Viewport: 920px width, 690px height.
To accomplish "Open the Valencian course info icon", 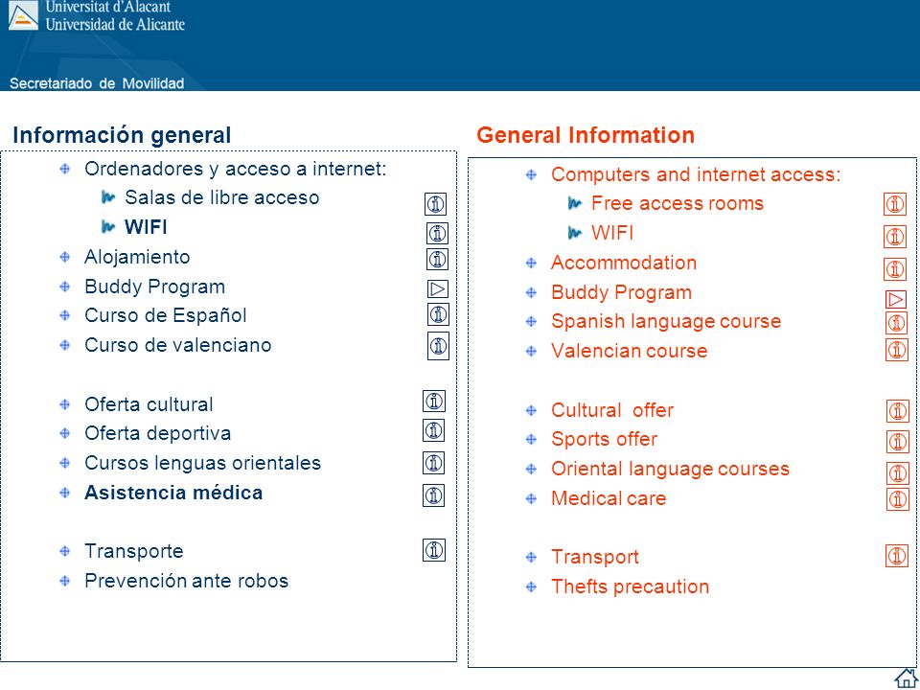I will pos(897,350).
